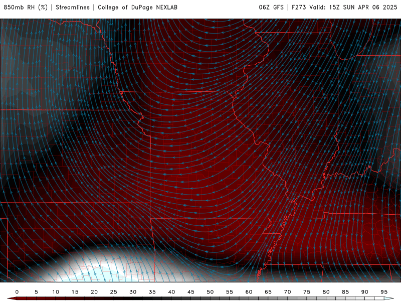
Task: Click the "850mb RH (%)" title text
Action: [26, 8]
